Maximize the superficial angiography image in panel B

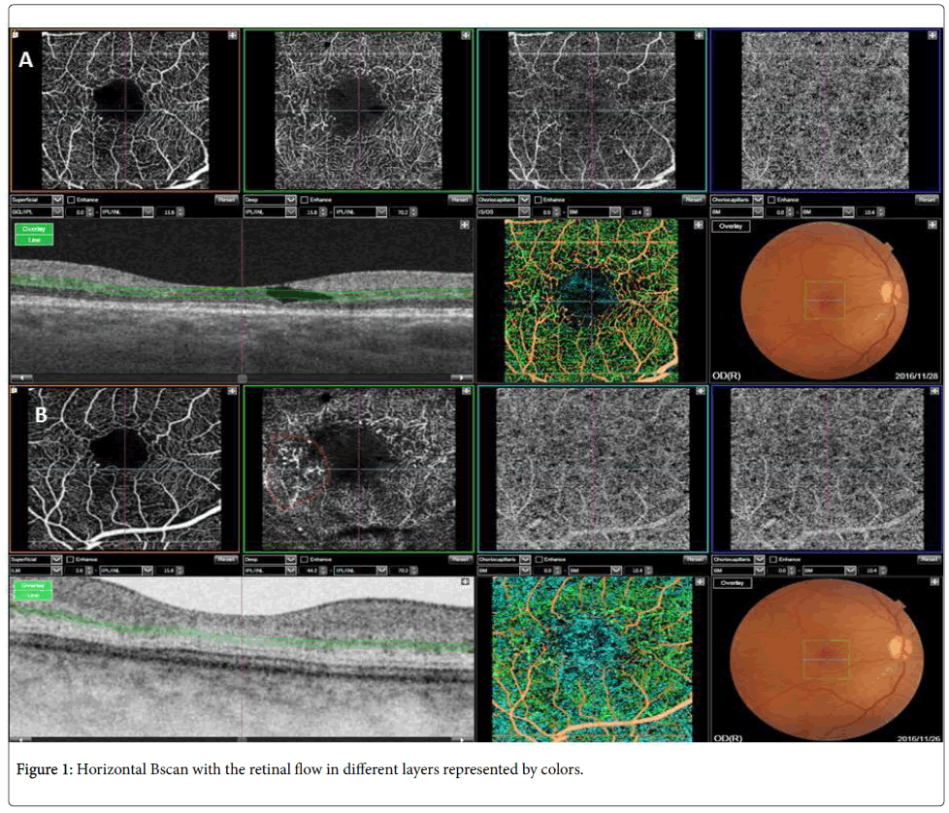coord(232,391)
